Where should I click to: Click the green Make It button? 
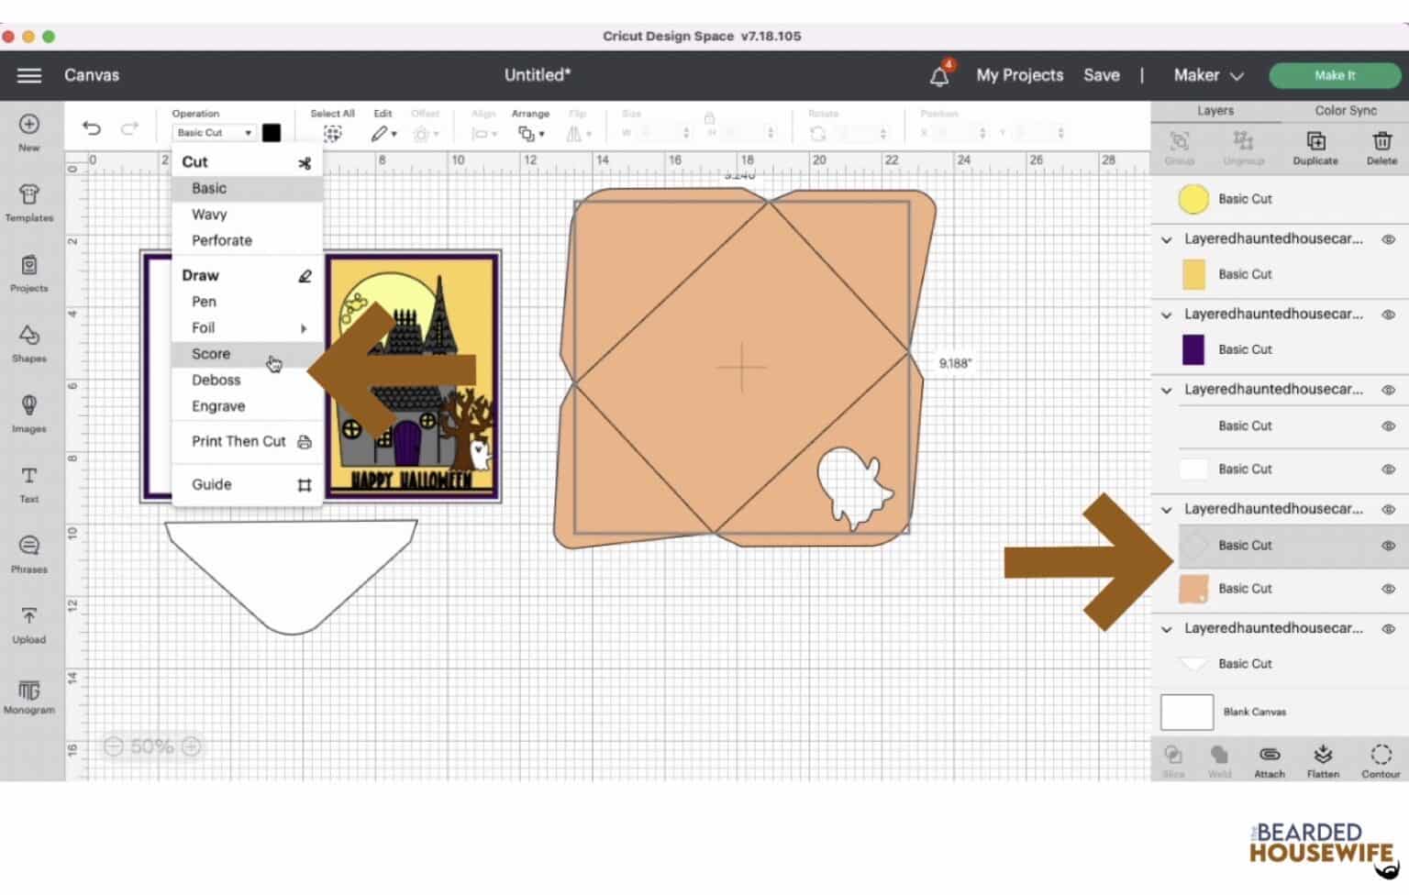pyautogui.click(x=1334, y=75)
